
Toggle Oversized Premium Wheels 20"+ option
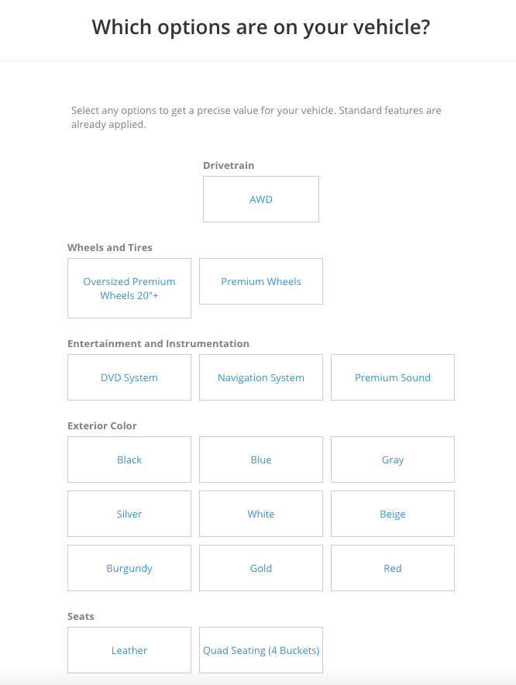pyautogui.click(x=129, y=288)
